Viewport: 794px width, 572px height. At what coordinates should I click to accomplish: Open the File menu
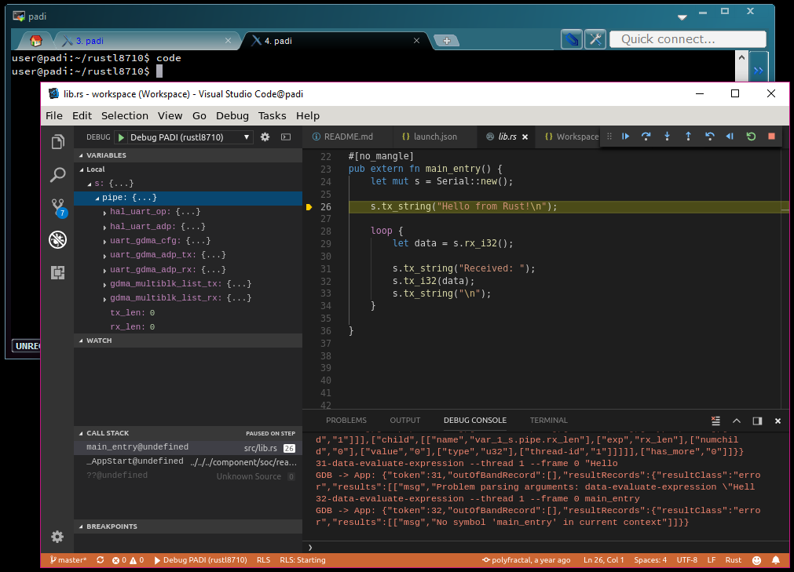tap(54, 116)
